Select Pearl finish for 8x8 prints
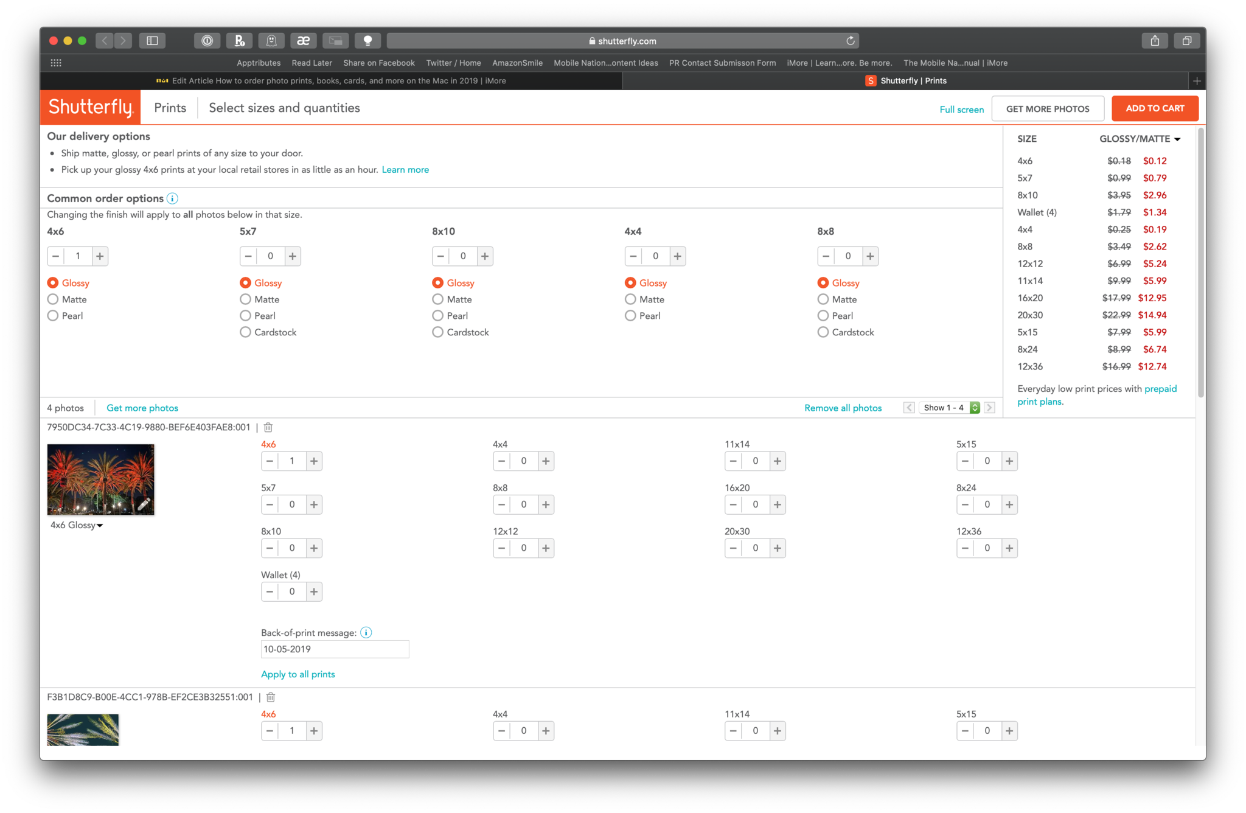The height and width of the screenshot is (813, 1246). click(x=823, y=316)
